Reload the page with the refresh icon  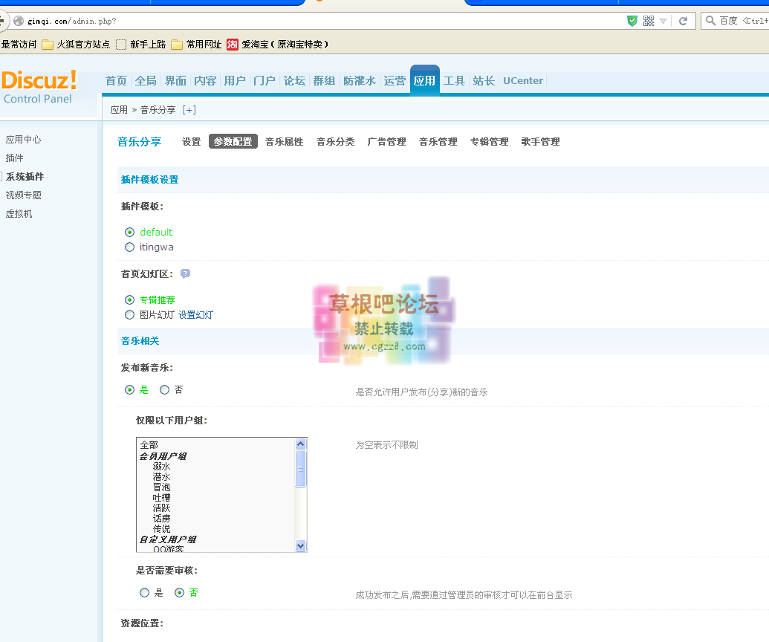pyautogui.click(x=683, y=21)
